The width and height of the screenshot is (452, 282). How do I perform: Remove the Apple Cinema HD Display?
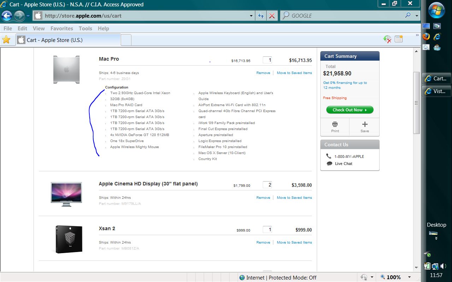click(x=263, y=198)
